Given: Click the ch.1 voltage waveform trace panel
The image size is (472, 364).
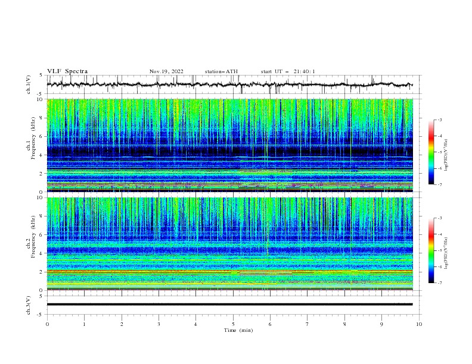Looking at the screenshot, I should (234, 84).
